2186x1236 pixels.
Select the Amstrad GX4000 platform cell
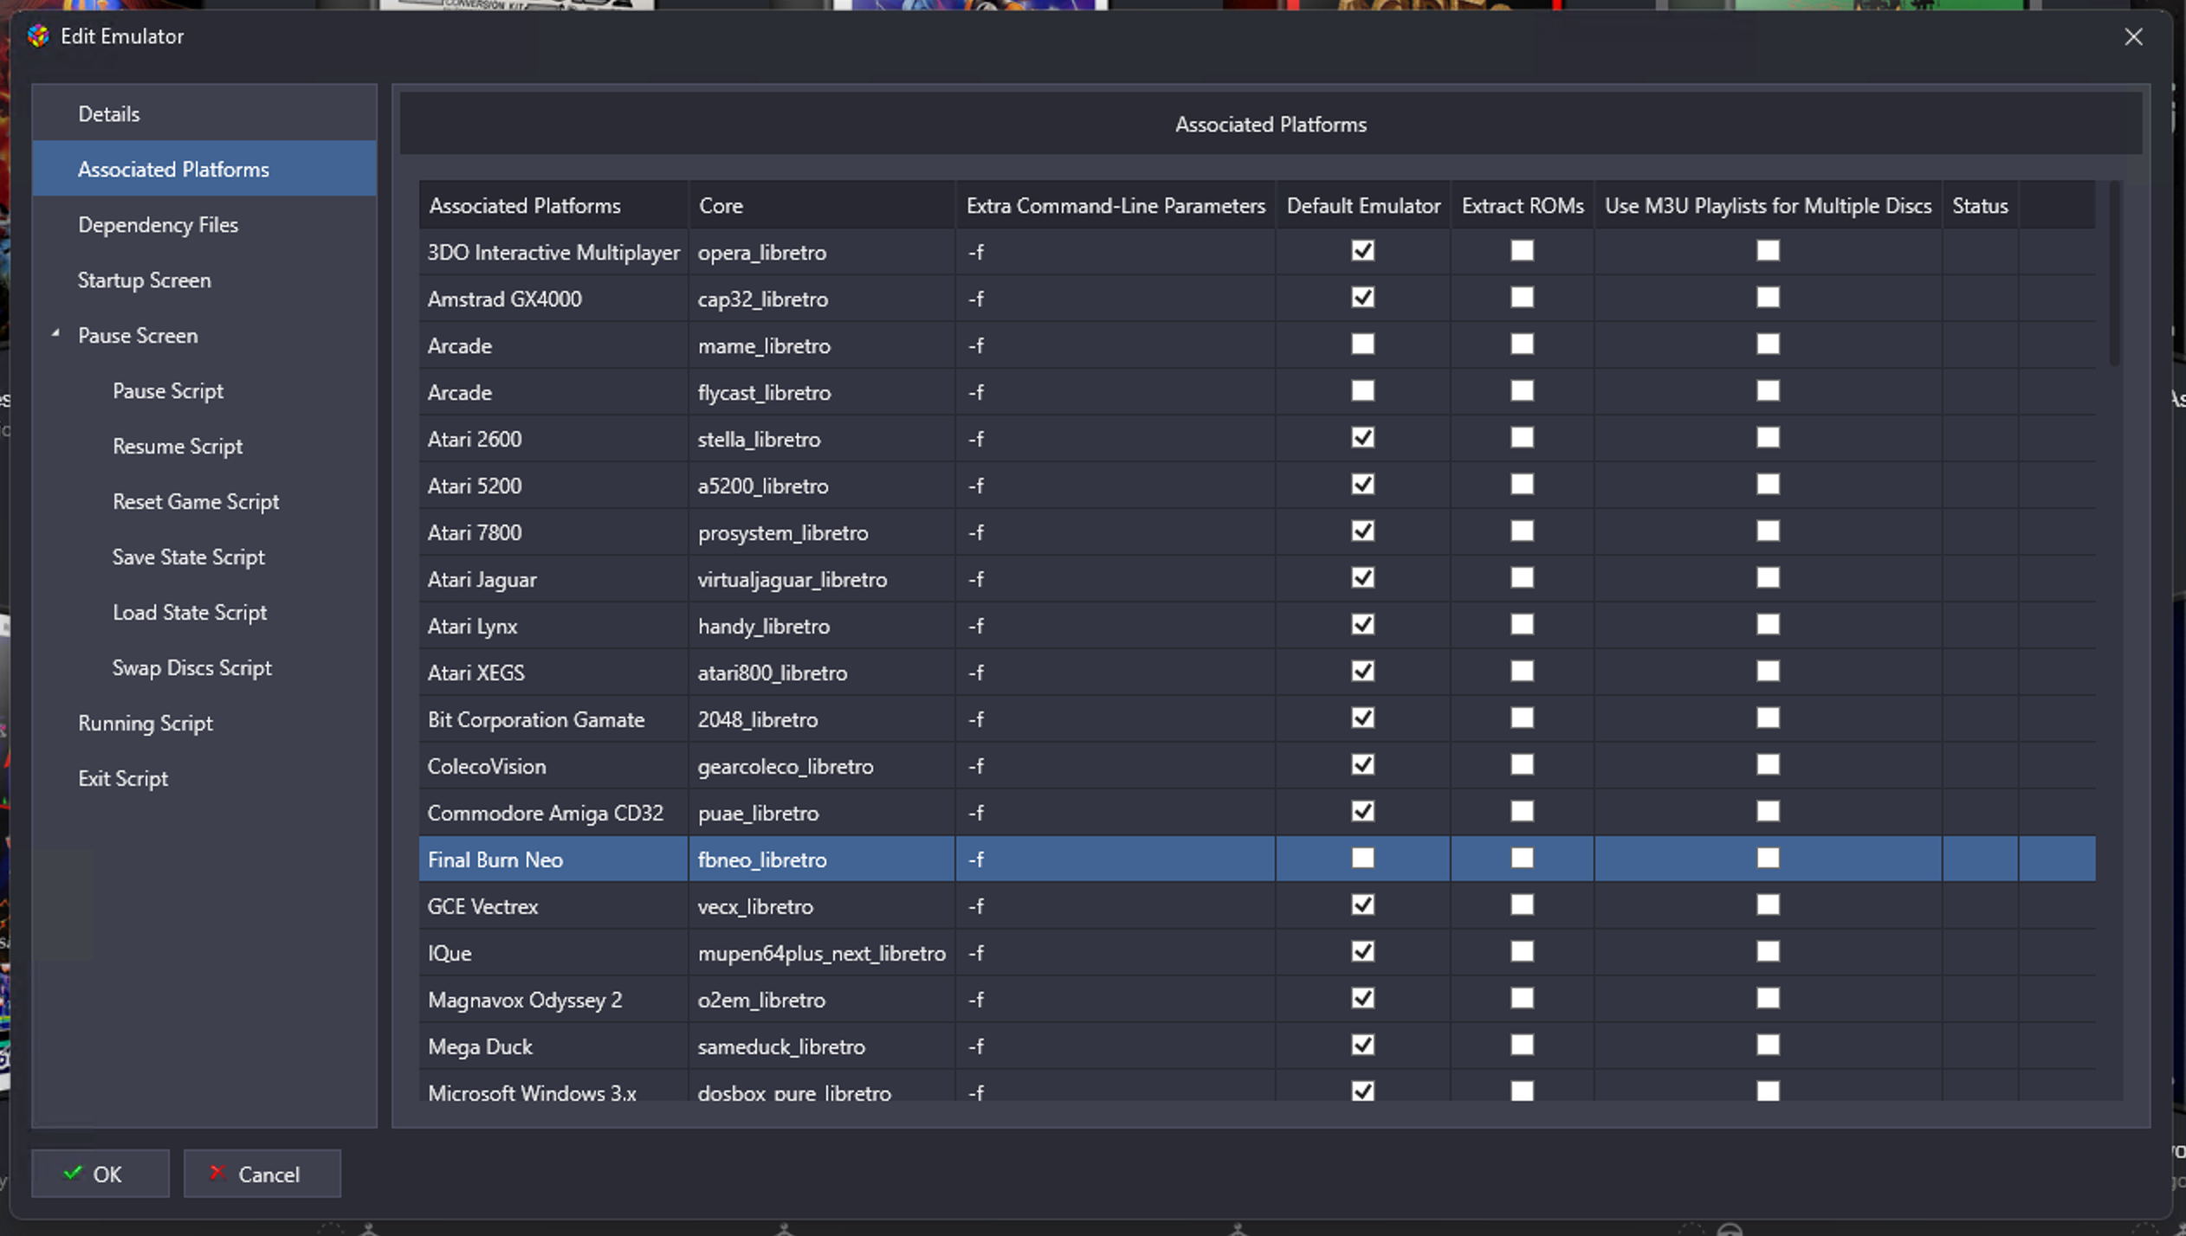(553, 299)
